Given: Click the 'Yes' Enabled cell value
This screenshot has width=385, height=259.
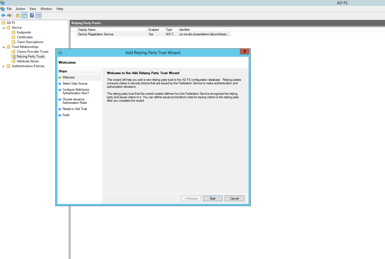Looking at the screenshot, I should (151, 34).
